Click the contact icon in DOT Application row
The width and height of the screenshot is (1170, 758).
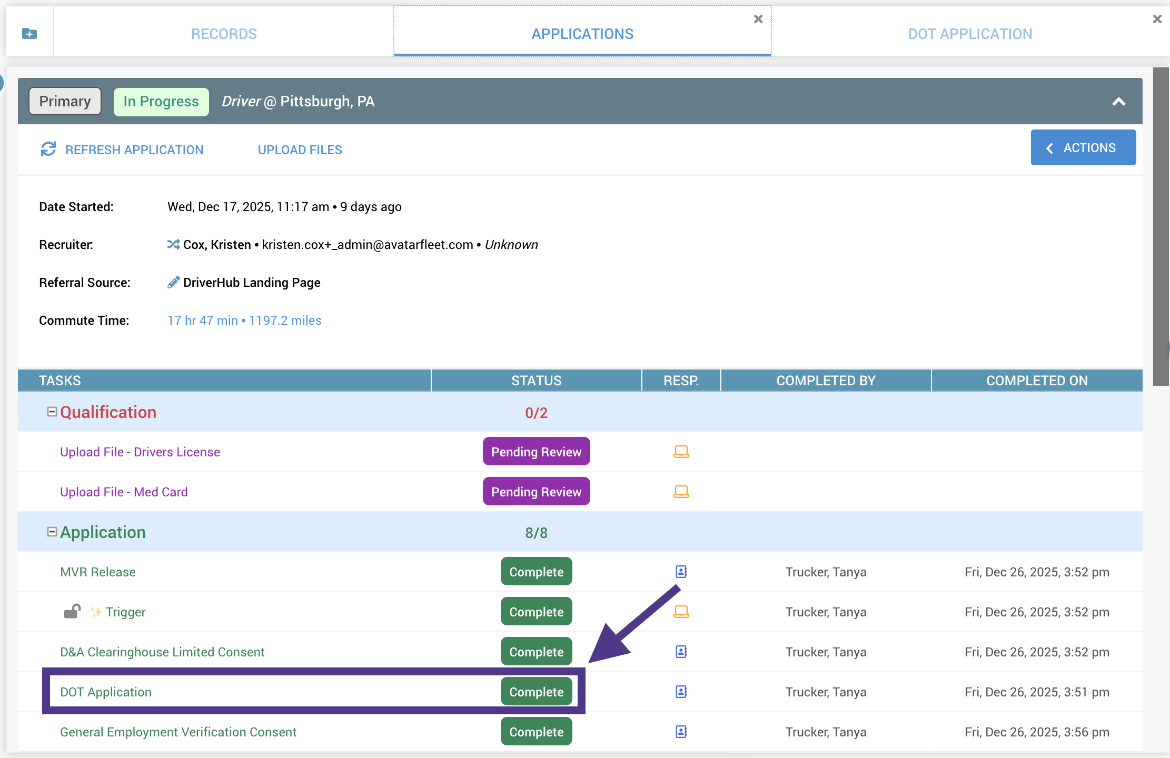coord(681,692)
